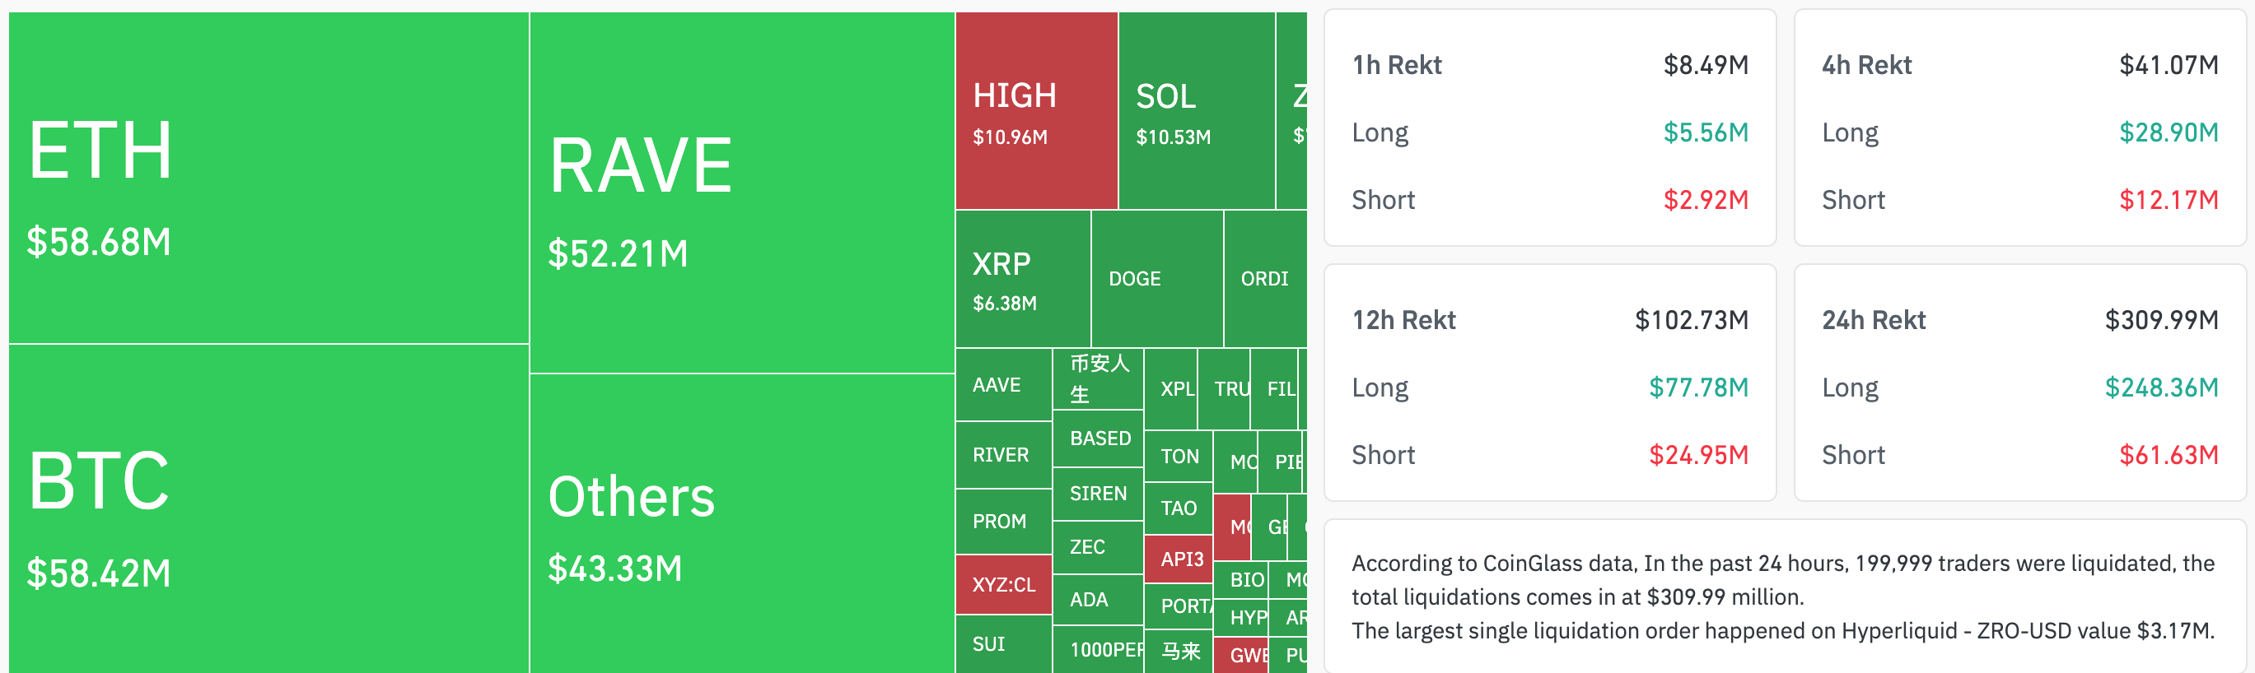Click the red HIGH $10.96M tile
This screenshot has width=2255, height=673.
tap(1035, 111)
